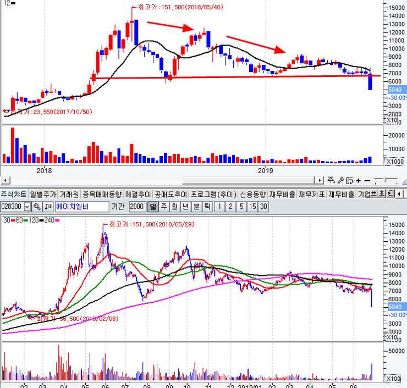Image resolution: width=407 pixels, height=388 pixels.
Task: Select the tick 틱 period toggle
Action: [207, 207]
